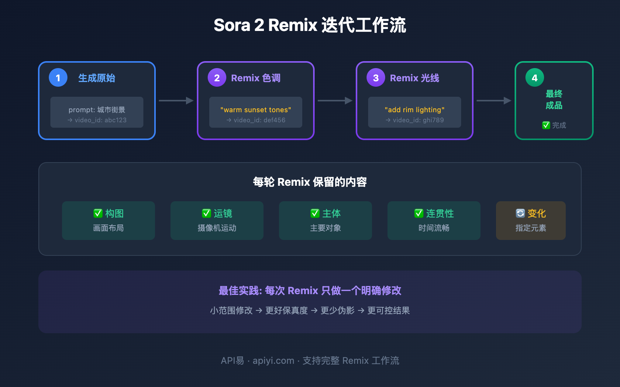
Task: Click the step 3 badge beside Remix 光线
Action: click(x=375, y=77)
